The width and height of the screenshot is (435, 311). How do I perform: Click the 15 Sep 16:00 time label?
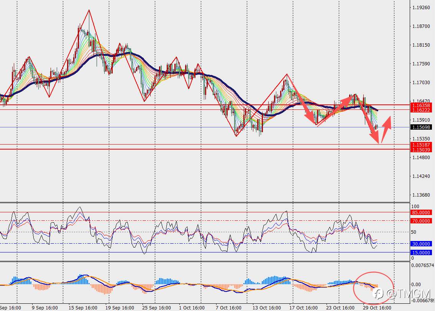click(x=83, y=308)
